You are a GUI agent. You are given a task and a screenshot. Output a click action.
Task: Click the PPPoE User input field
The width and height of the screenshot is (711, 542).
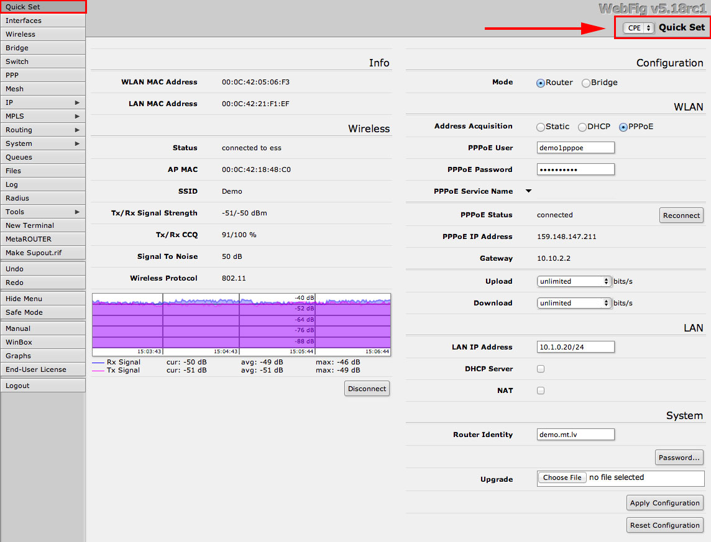click(576, 148)
